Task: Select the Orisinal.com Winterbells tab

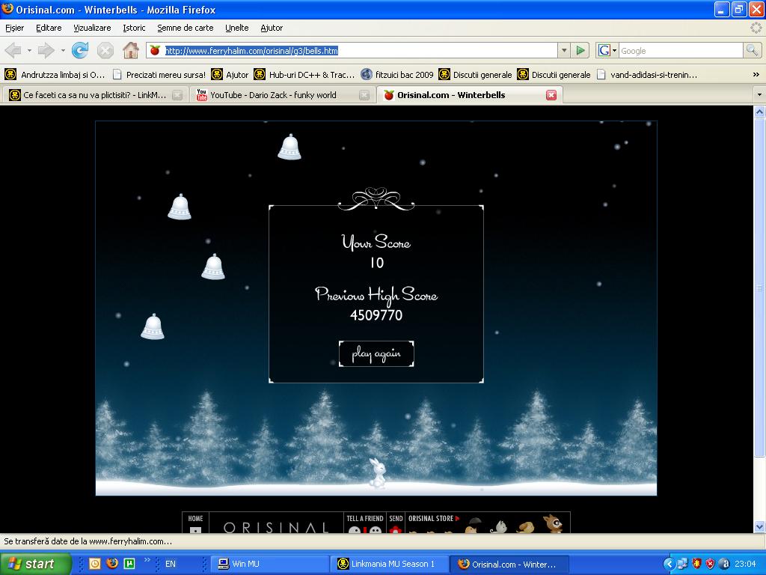Action: (470, 95)
